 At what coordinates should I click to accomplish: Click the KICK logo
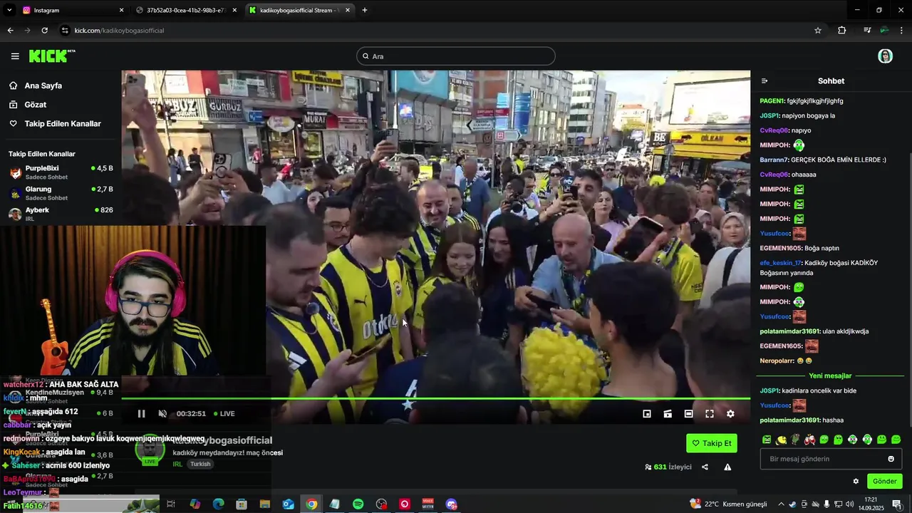click(51, 56)
